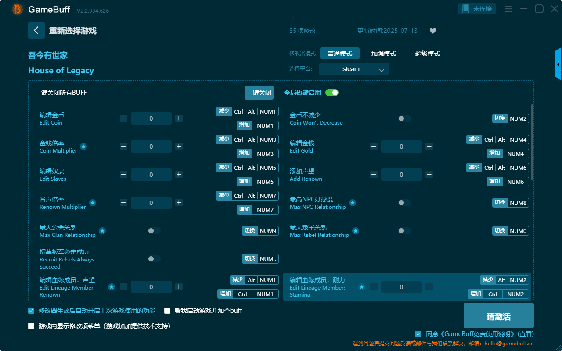The image size is (562, 351).
Task: Increase Lineage Member Stamina with plus
Action: pos(429,287)
